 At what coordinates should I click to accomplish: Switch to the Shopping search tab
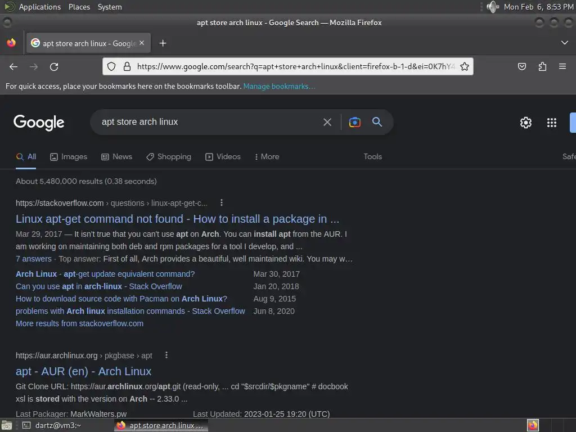point(169,156)
